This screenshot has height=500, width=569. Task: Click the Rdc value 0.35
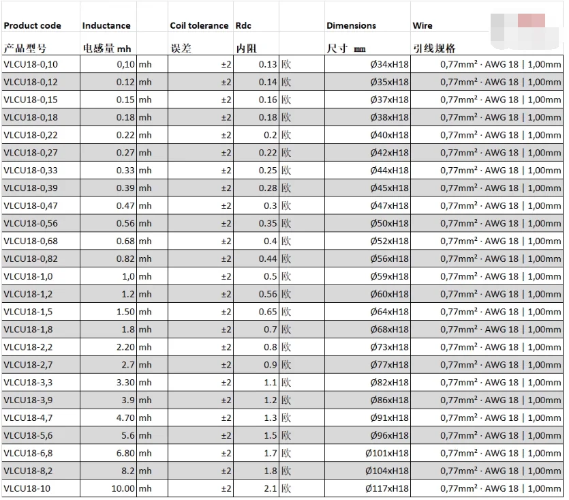tap(256, 224)
